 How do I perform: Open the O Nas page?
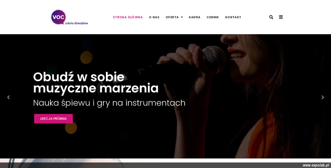point(154,17)
